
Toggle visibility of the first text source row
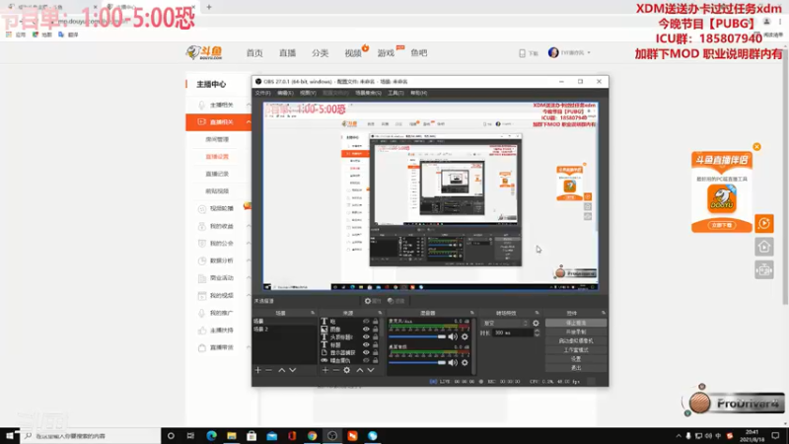tap(366, 322)
